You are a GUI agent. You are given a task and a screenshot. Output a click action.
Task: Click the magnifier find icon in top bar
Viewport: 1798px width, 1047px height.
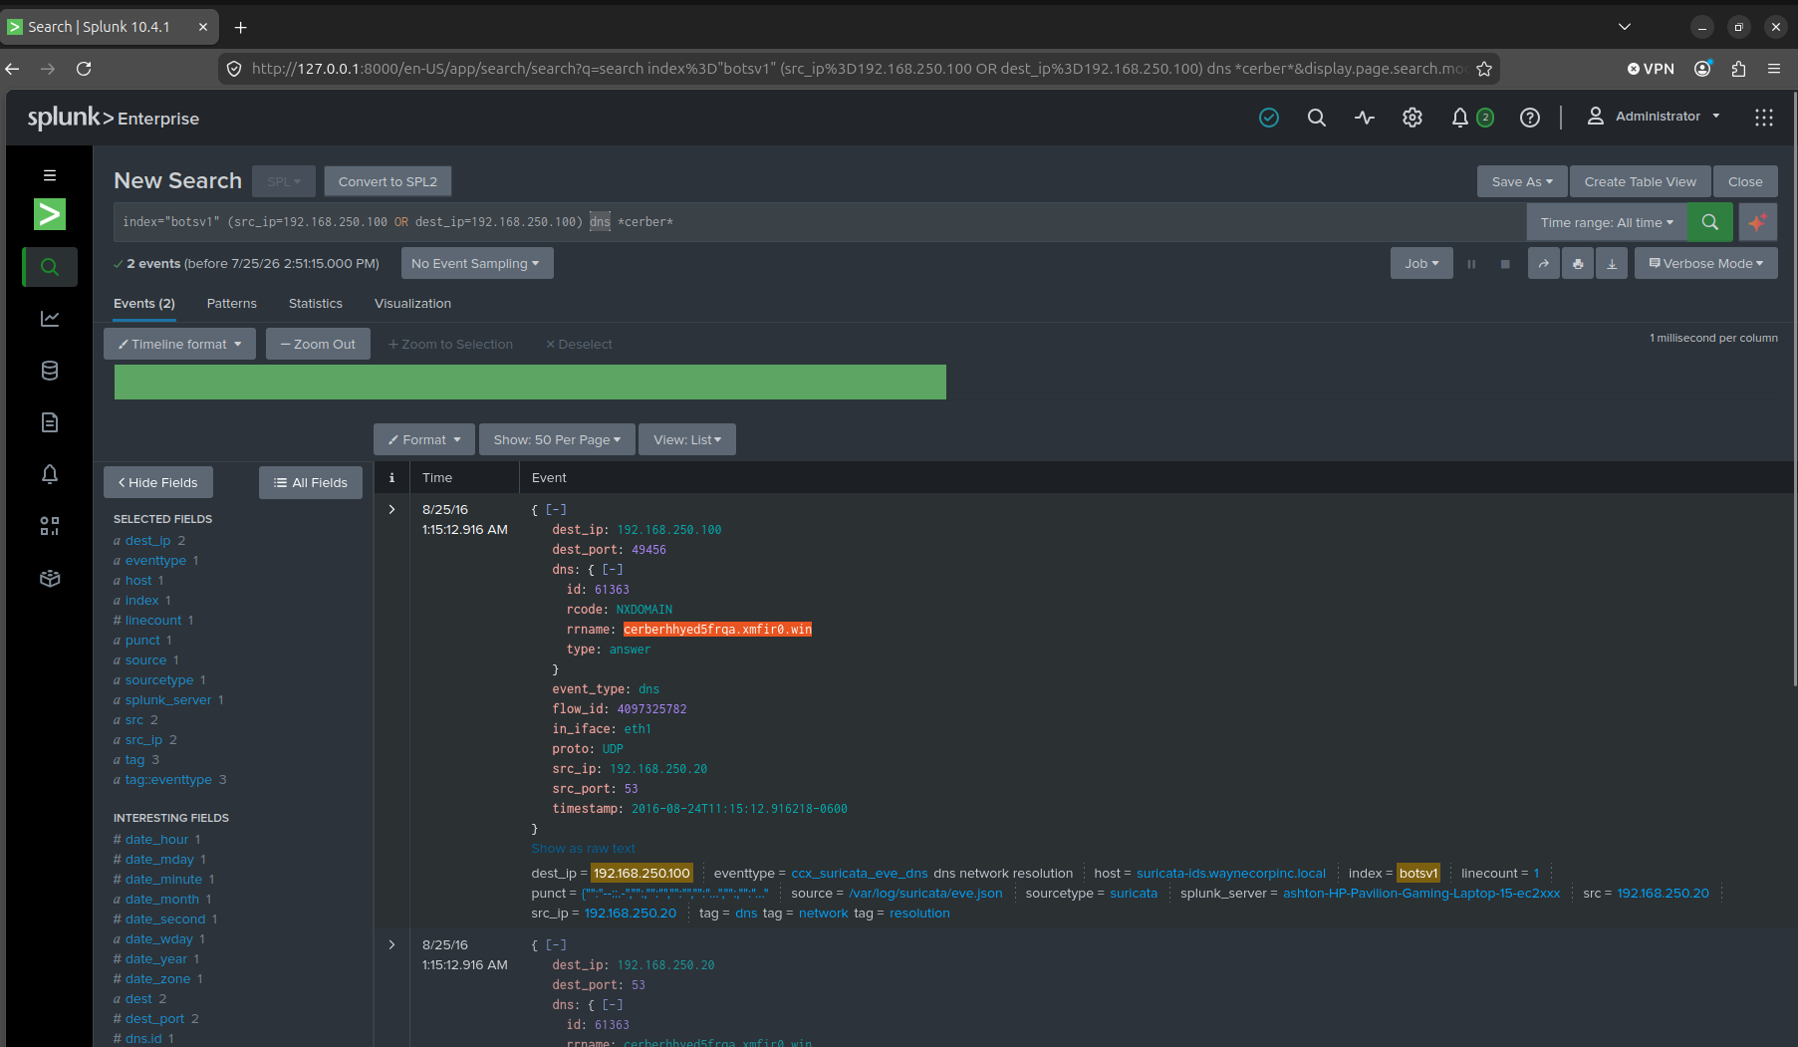pyautogui.click(x=1316, y=118)
